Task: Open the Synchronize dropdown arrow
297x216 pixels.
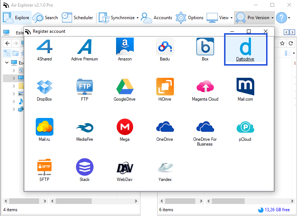Action: click(137, 18)
